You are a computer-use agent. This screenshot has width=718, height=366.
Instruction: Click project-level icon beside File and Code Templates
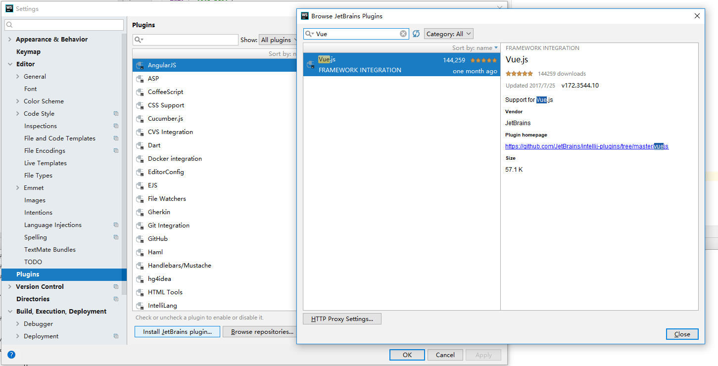pos(116,138)
